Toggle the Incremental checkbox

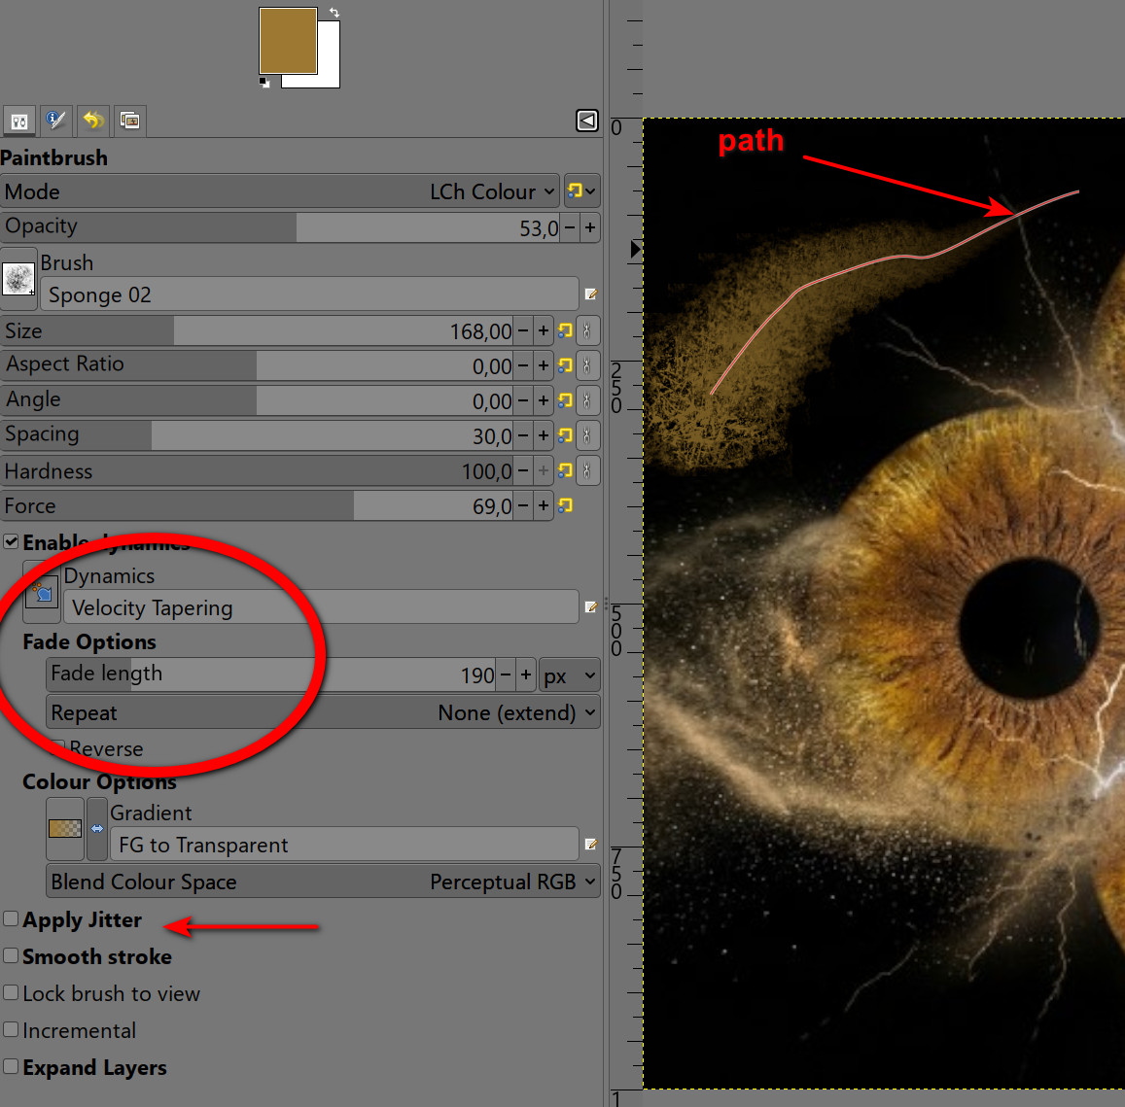pyautogui.click(x=12, y=1030)
